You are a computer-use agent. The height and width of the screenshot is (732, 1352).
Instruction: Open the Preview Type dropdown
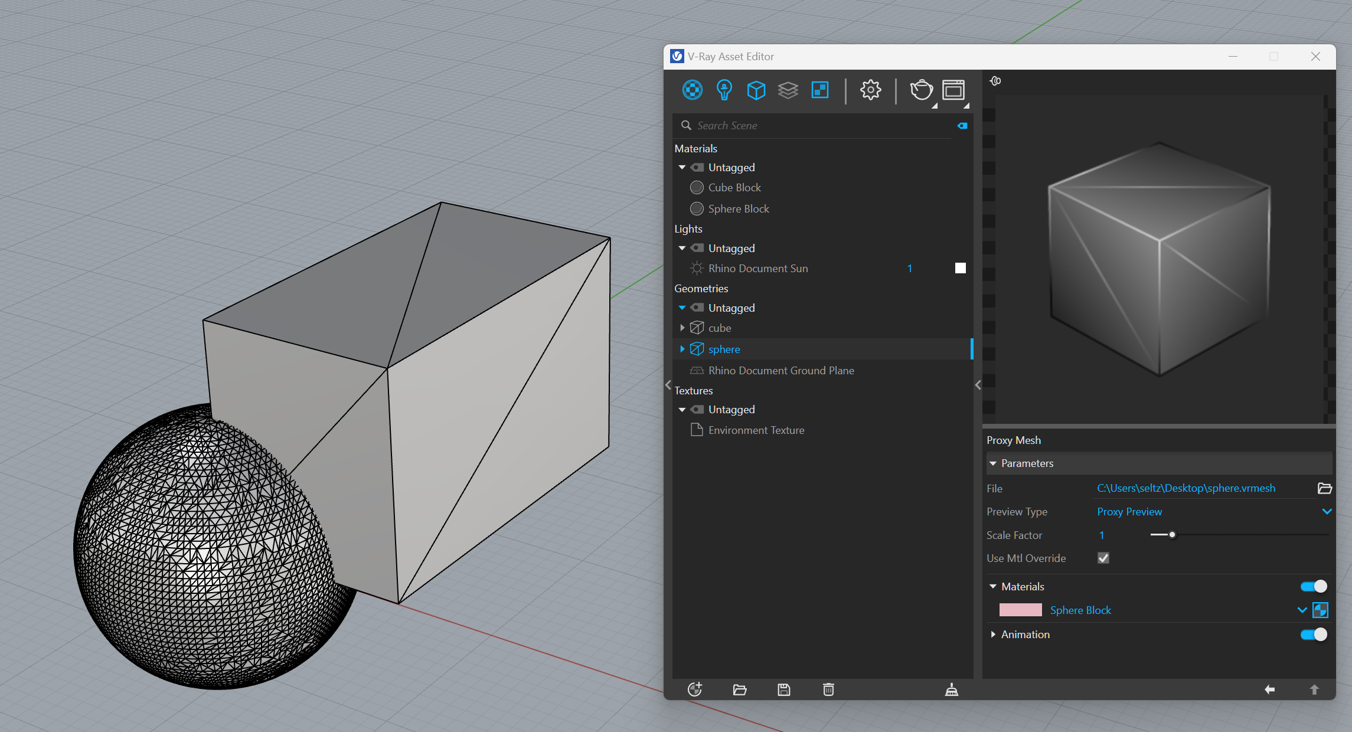pos(1327,512)
